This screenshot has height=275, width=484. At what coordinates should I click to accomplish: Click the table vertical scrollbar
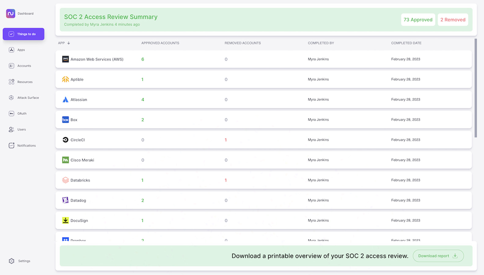(476, 88)
